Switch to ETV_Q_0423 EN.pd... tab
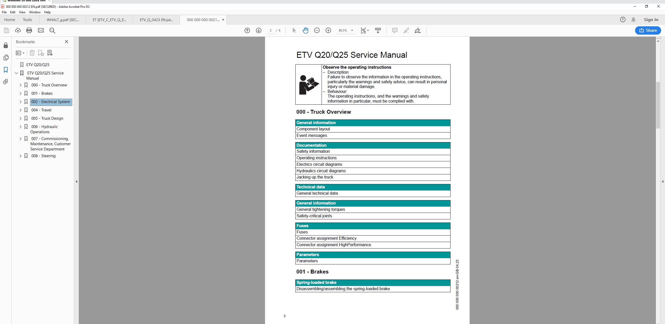Viewport: 665px width, 324px height. click(x=156, y=20)
